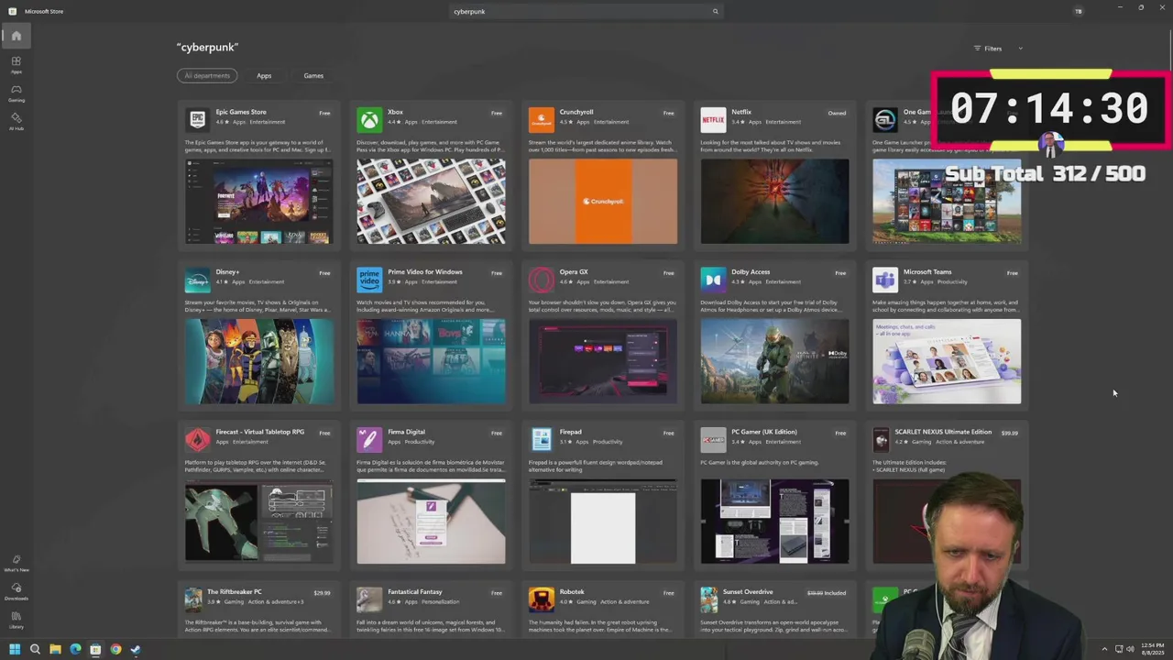Open the Crunchyroll orange thumbnail
Image resolution: width=1173 pixels, height=660 pixels.
point(603,202)
